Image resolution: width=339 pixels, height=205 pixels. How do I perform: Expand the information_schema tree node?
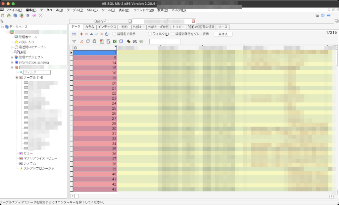[x=12, y=62]
